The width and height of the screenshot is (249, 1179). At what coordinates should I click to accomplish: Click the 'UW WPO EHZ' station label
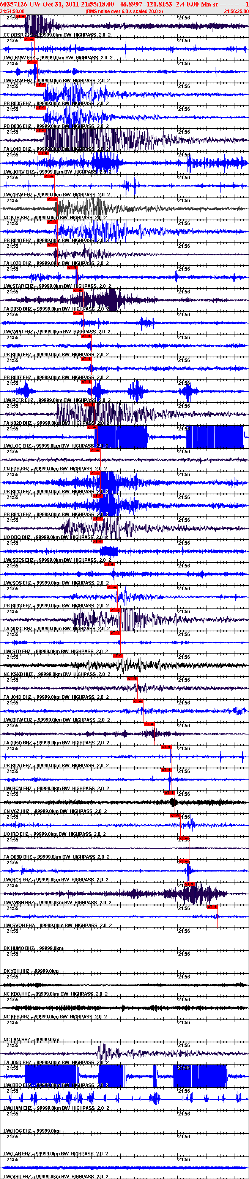pyautogui.click(x=18, y=332)
